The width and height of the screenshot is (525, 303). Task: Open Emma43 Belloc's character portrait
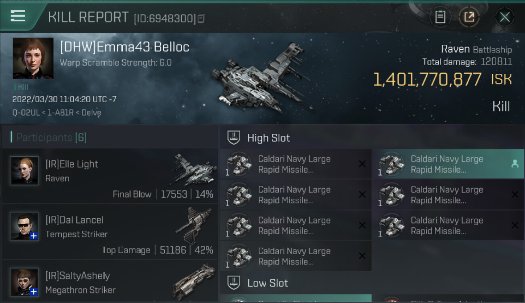coord(33,58)
